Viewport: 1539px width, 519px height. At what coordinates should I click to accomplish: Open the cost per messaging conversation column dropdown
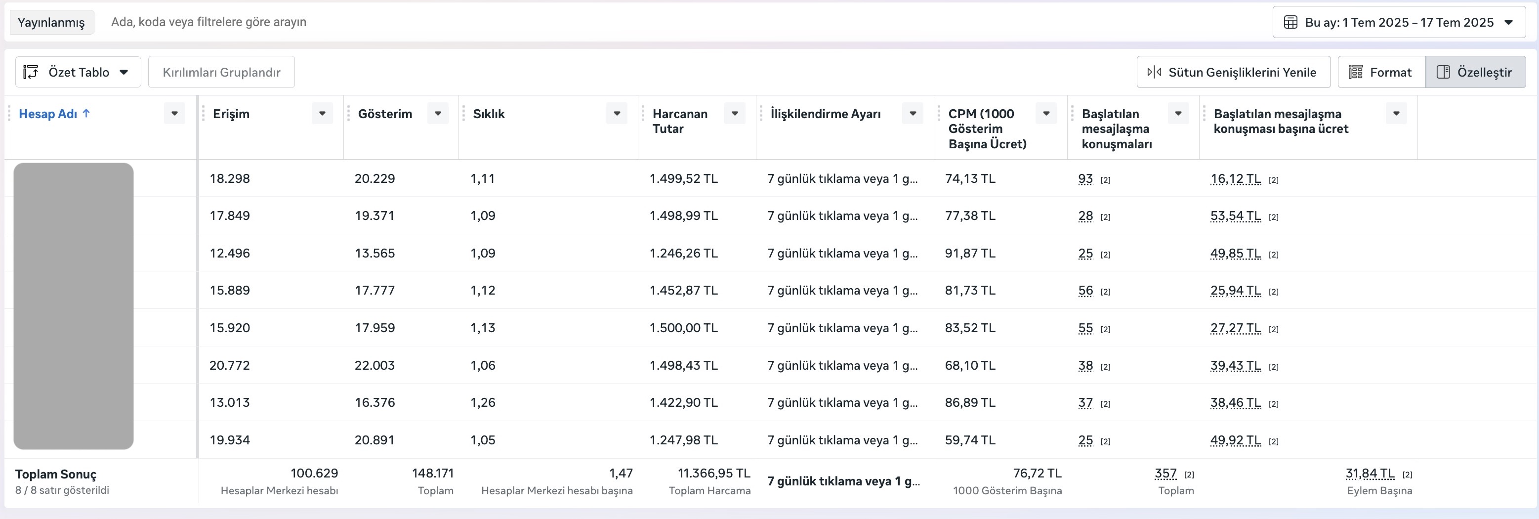point(1396,113)
